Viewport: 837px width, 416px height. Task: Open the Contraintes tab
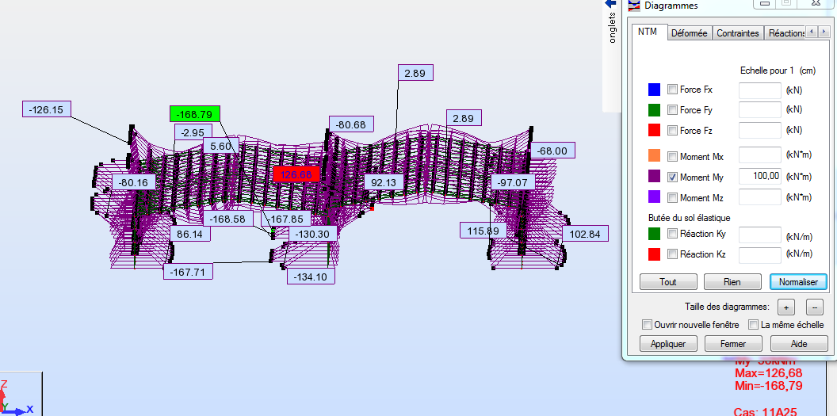(738, 33)
